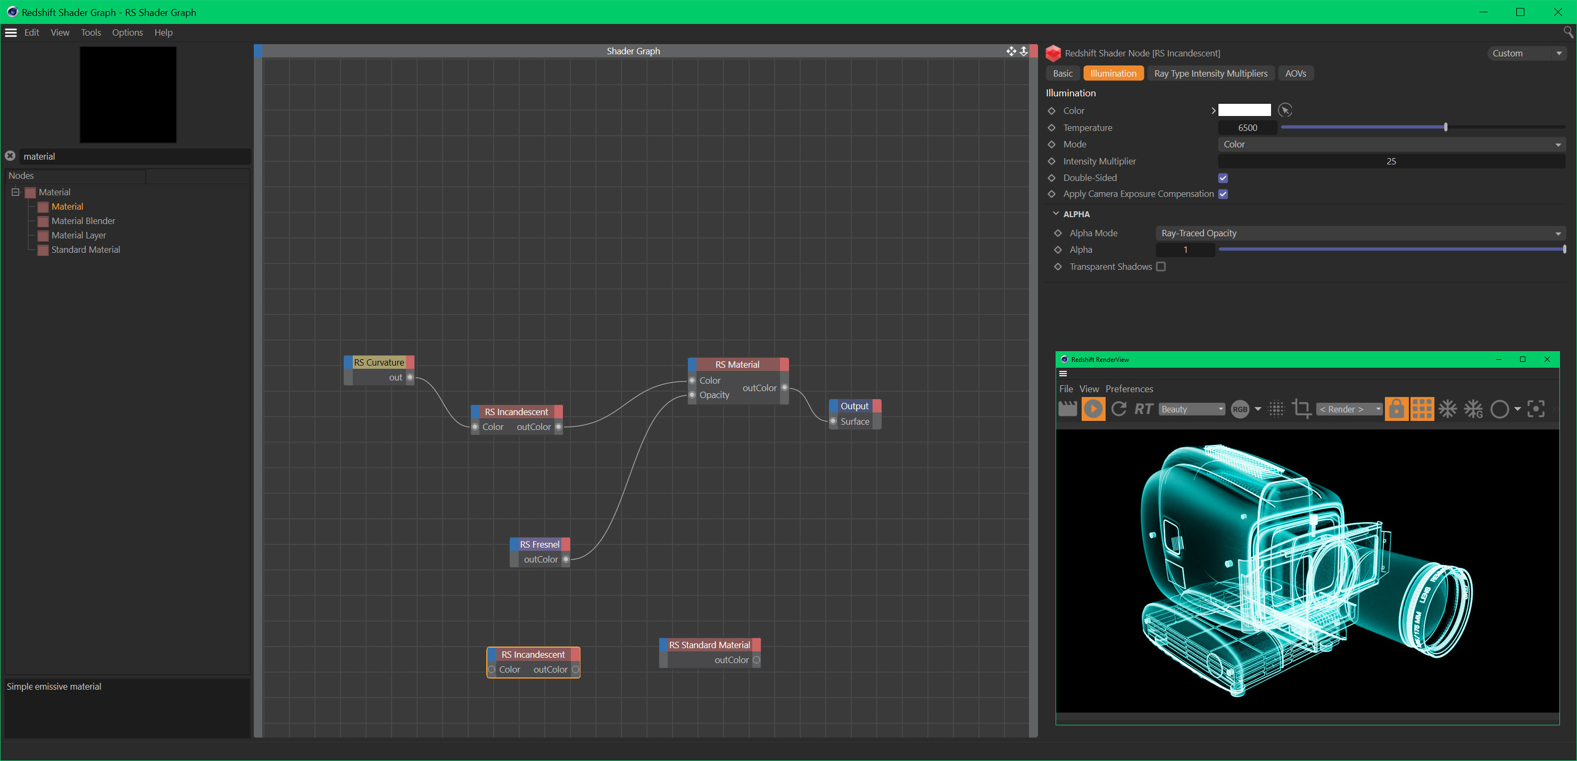The width and height of the screenshot is (1577, 761).
Task: Open the RenderView Preferences menu
Action: 1129,389
